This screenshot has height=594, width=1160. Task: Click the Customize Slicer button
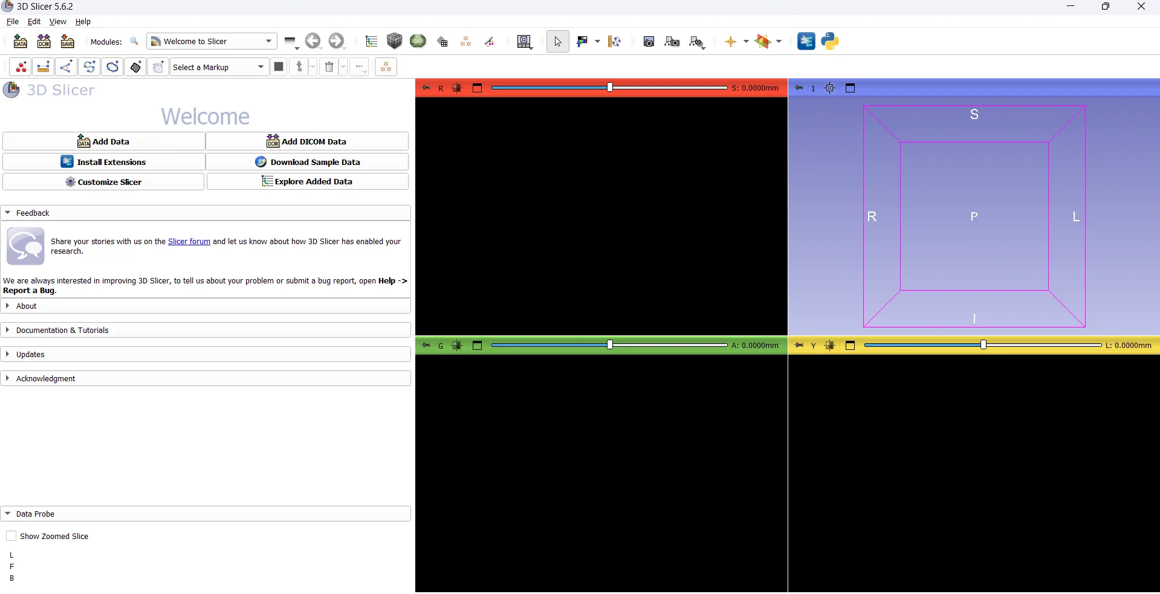pos(104,182)
